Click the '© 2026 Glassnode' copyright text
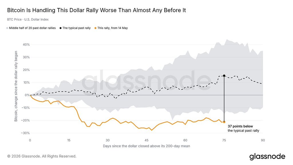This screenshot has width=293, height=165. click(42, 156)
